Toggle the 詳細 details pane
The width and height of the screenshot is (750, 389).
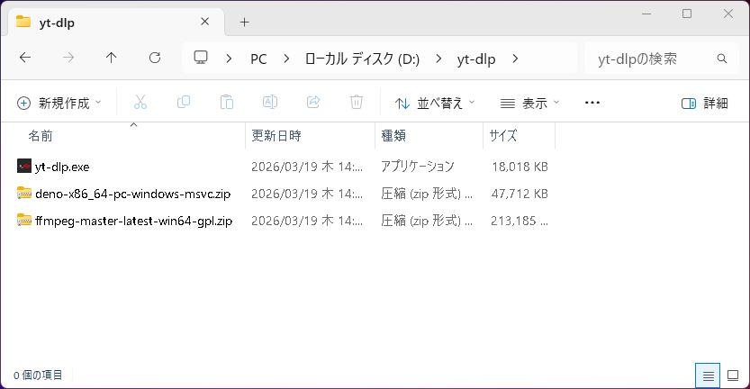(705, 103)
